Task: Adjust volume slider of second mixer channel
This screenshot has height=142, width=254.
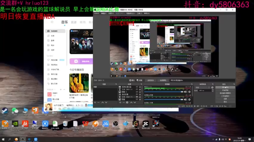Action: [x=164, y=99]
